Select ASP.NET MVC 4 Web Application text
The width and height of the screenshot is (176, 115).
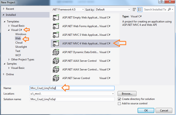point(81,44)
